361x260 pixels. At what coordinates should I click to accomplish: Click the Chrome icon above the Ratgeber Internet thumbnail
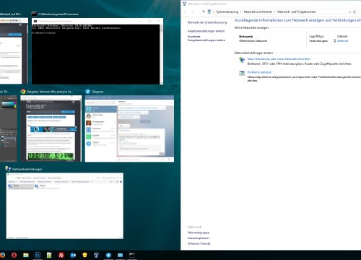click(x=23, y=92)
